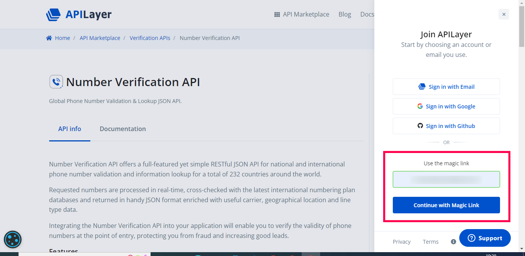Focus the magic link email field
The width and height of the screenshot is (525, 256).
tap(446, 180)
